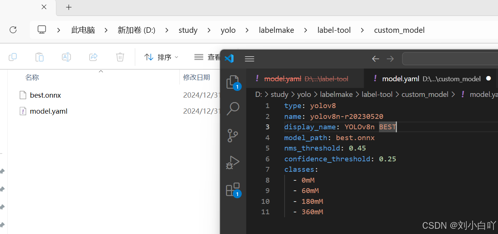Click custom_model in VS Code breadcrumb
Viewport: 498px width, 234px height.
(x=425, y=95)
